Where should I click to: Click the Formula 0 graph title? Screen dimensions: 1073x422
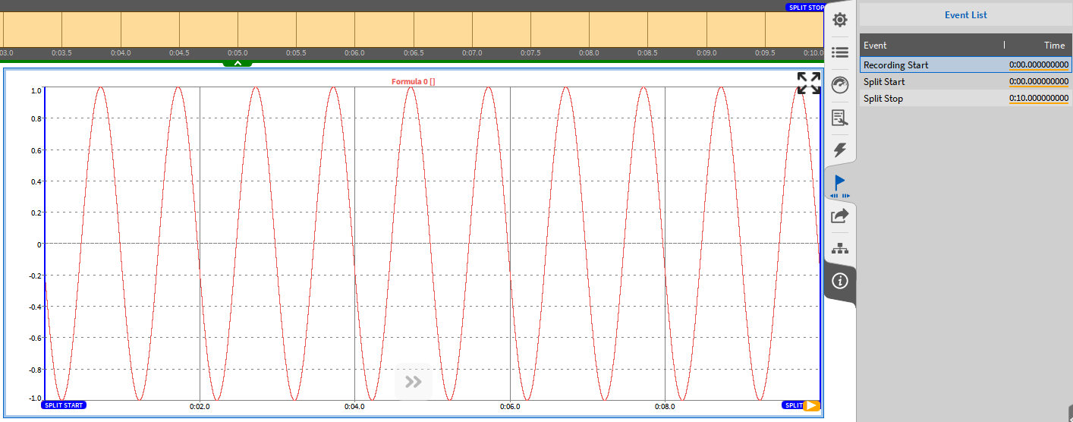pyautogui.click(x=413, y=81)
